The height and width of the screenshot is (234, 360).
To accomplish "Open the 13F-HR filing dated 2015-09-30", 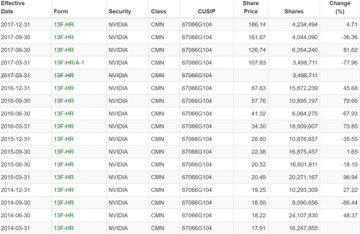I will tap(64, 152).
